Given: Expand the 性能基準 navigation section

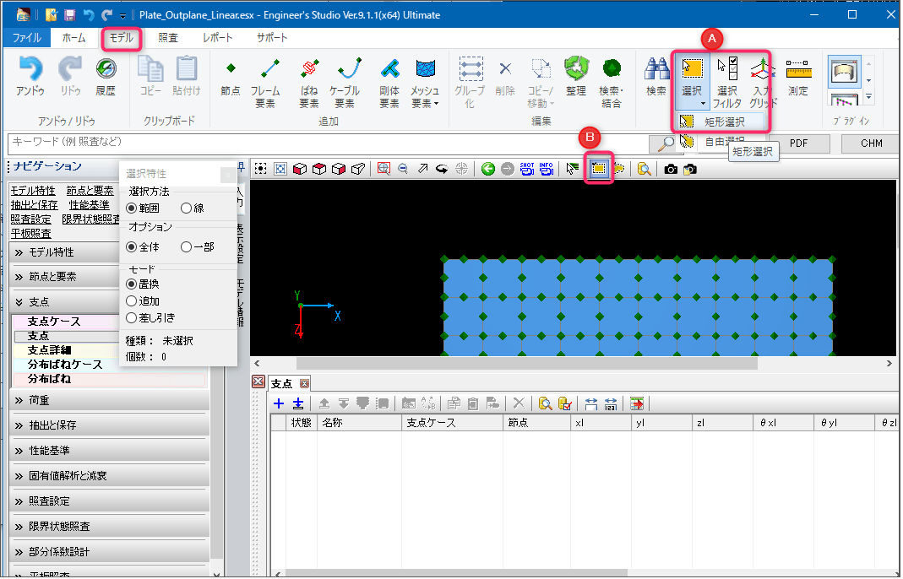Looking at the screenshot, I should click(110, 450).
